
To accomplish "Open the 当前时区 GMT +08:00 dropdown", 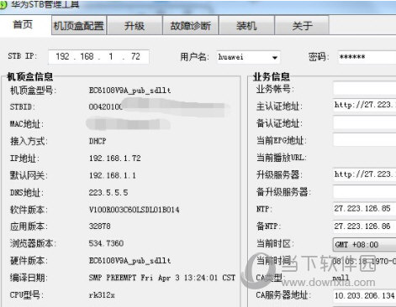I will pos(365,244).
